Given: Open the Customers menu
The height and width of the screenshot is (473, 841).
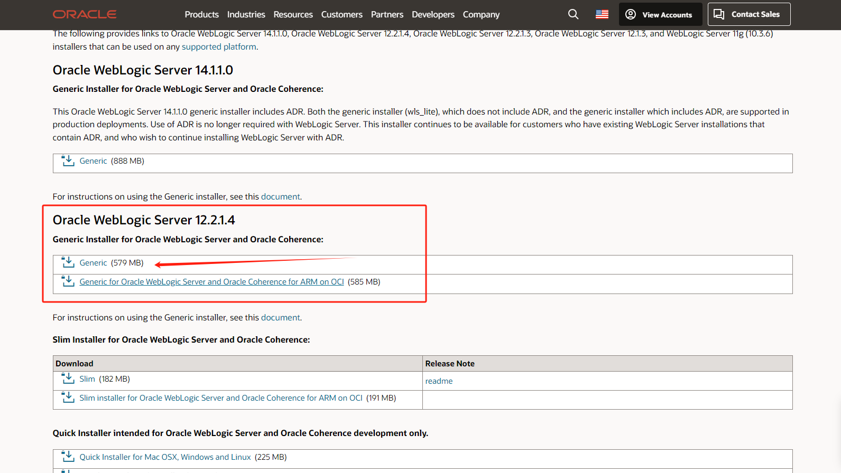Looking at the screenshot, I should click(x=341, y=14).
